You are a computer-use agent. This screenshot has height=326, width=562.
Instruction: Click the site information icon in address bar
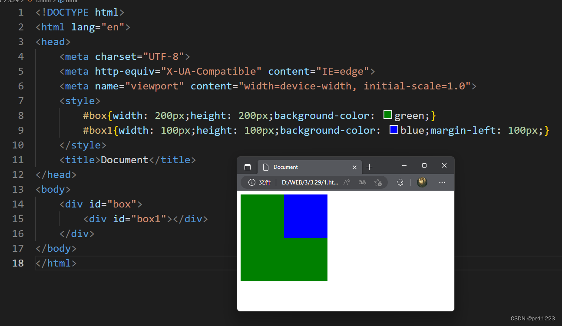pyautogui.click(x=251, y=182)
